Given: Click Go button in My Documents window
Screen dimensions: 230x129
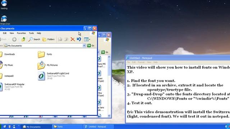Looking at the screenshot, I should (91, 46).
